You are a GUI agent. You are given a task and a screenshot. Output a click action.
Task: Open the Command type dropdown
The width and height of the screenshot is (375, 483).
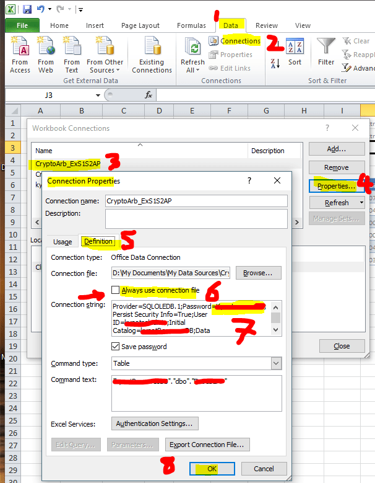click(276, 363)
